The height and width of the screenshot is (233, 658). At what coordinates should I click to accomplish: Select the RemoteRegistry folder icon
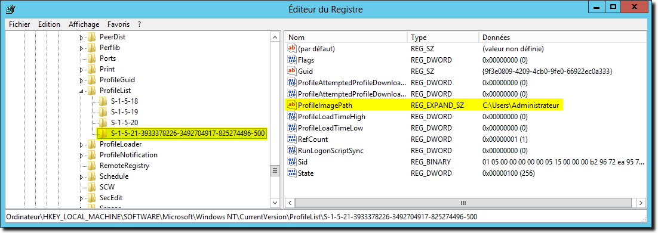point(91,166)
